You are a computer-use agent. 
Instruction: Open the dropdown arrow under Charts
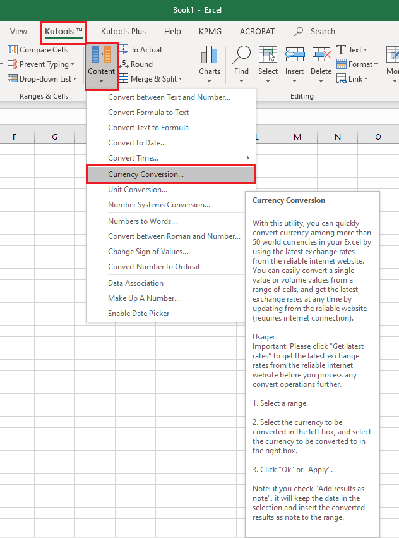(x=209, y=82)
